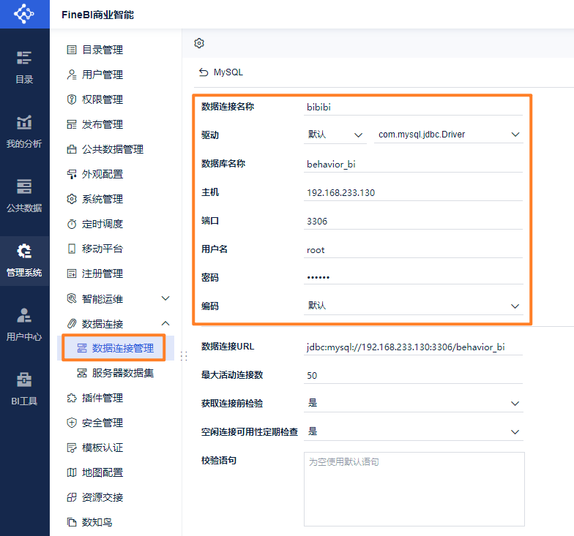Screen dimensions: 574x536
Task: Click the 插件管理 puzzle icon
Action: pos(72,398)
